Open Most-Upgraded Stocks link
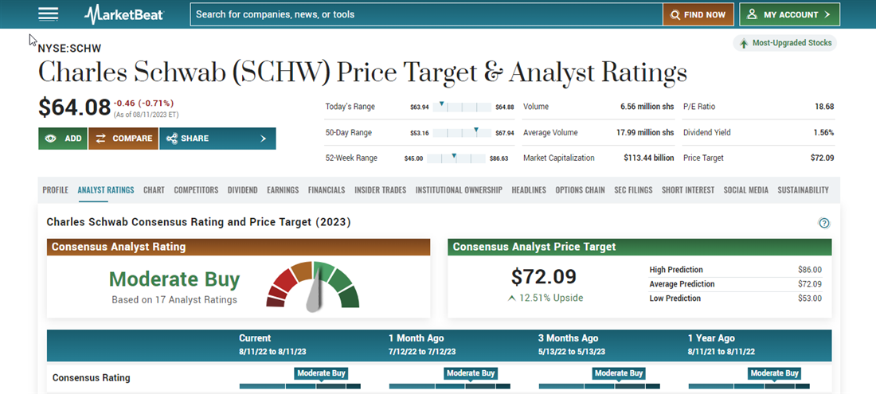 coord(785,43)
